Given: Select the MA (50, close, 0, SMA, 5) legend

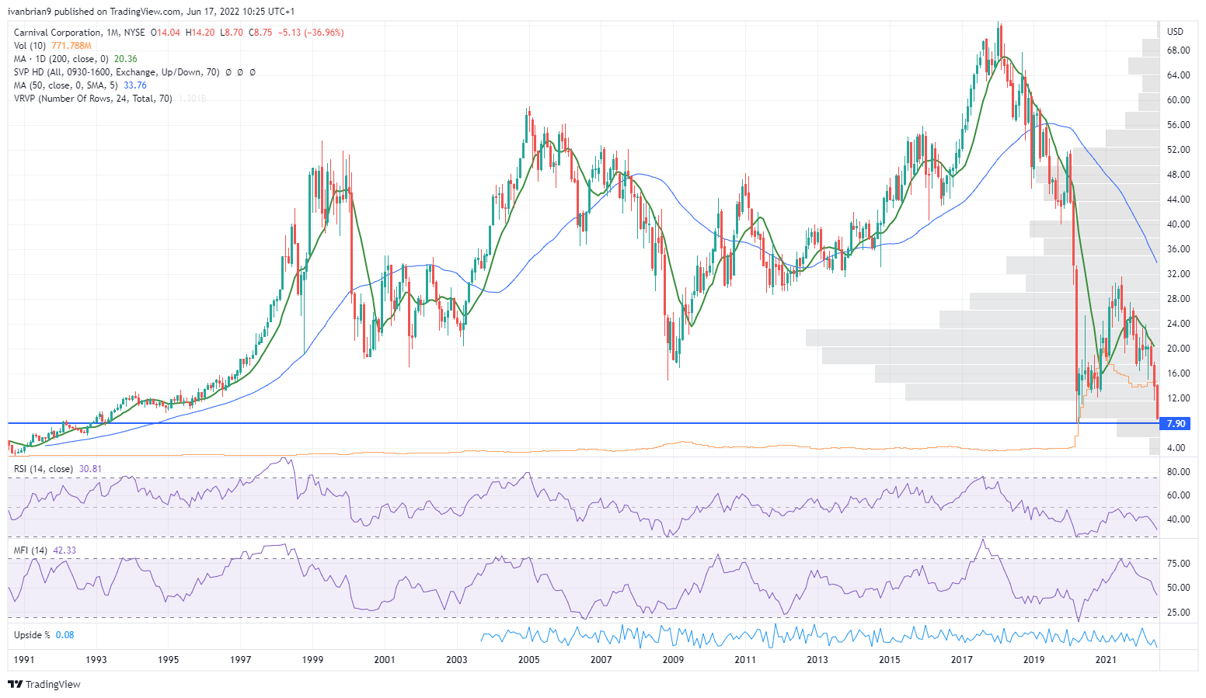Looking at the screenshot, I should [66, 85].
